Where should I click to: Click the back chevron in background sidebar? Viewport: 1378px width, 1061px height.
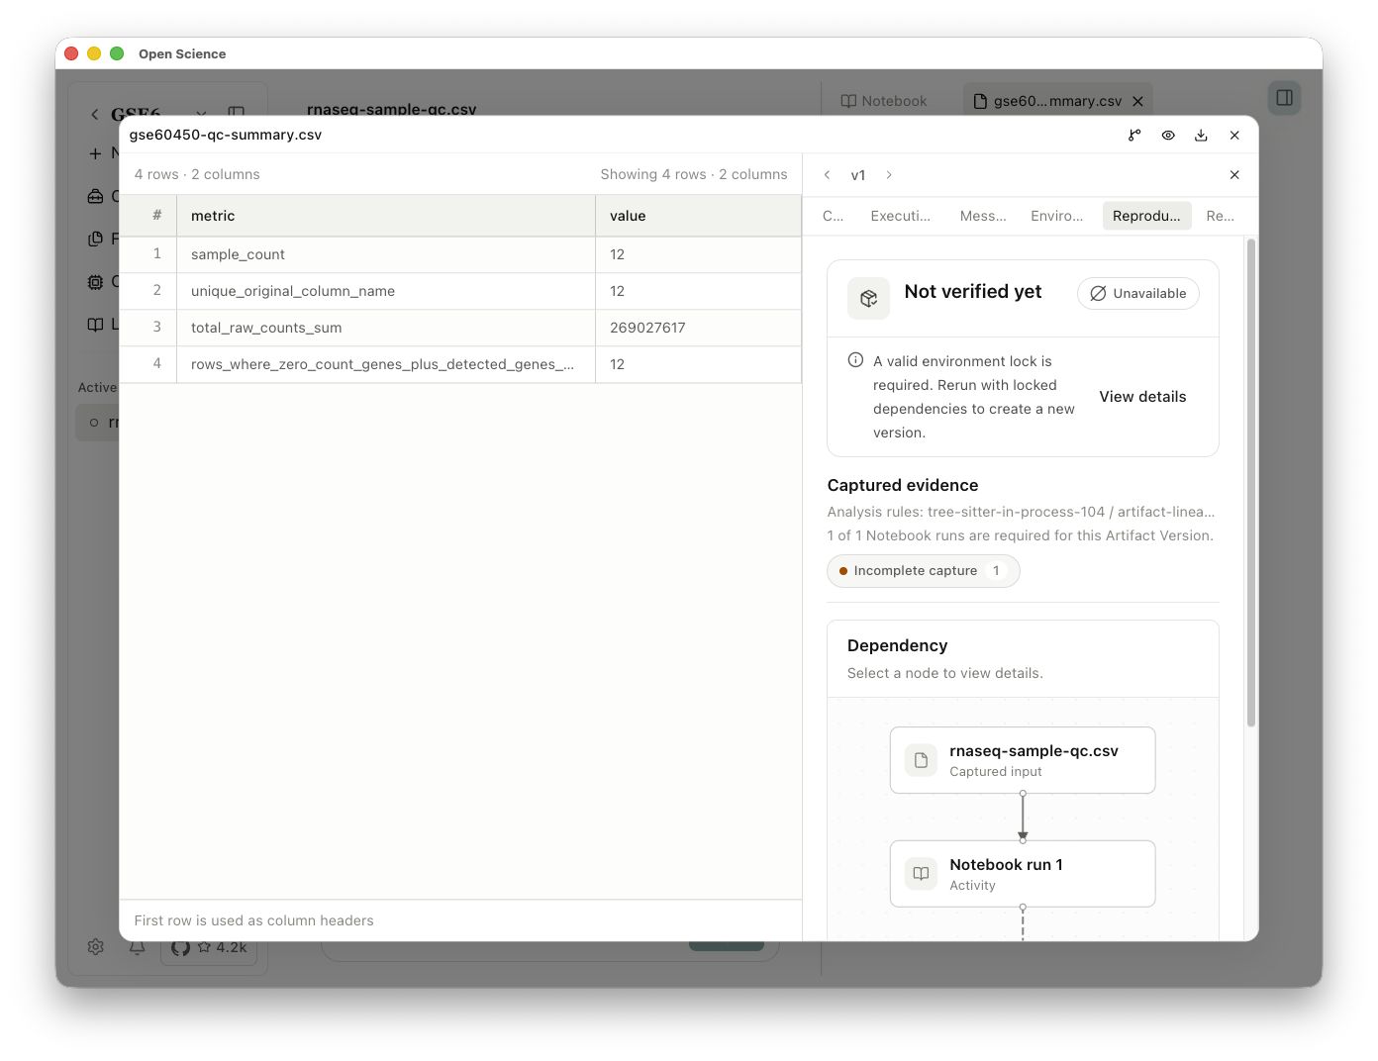coord(95,115)
